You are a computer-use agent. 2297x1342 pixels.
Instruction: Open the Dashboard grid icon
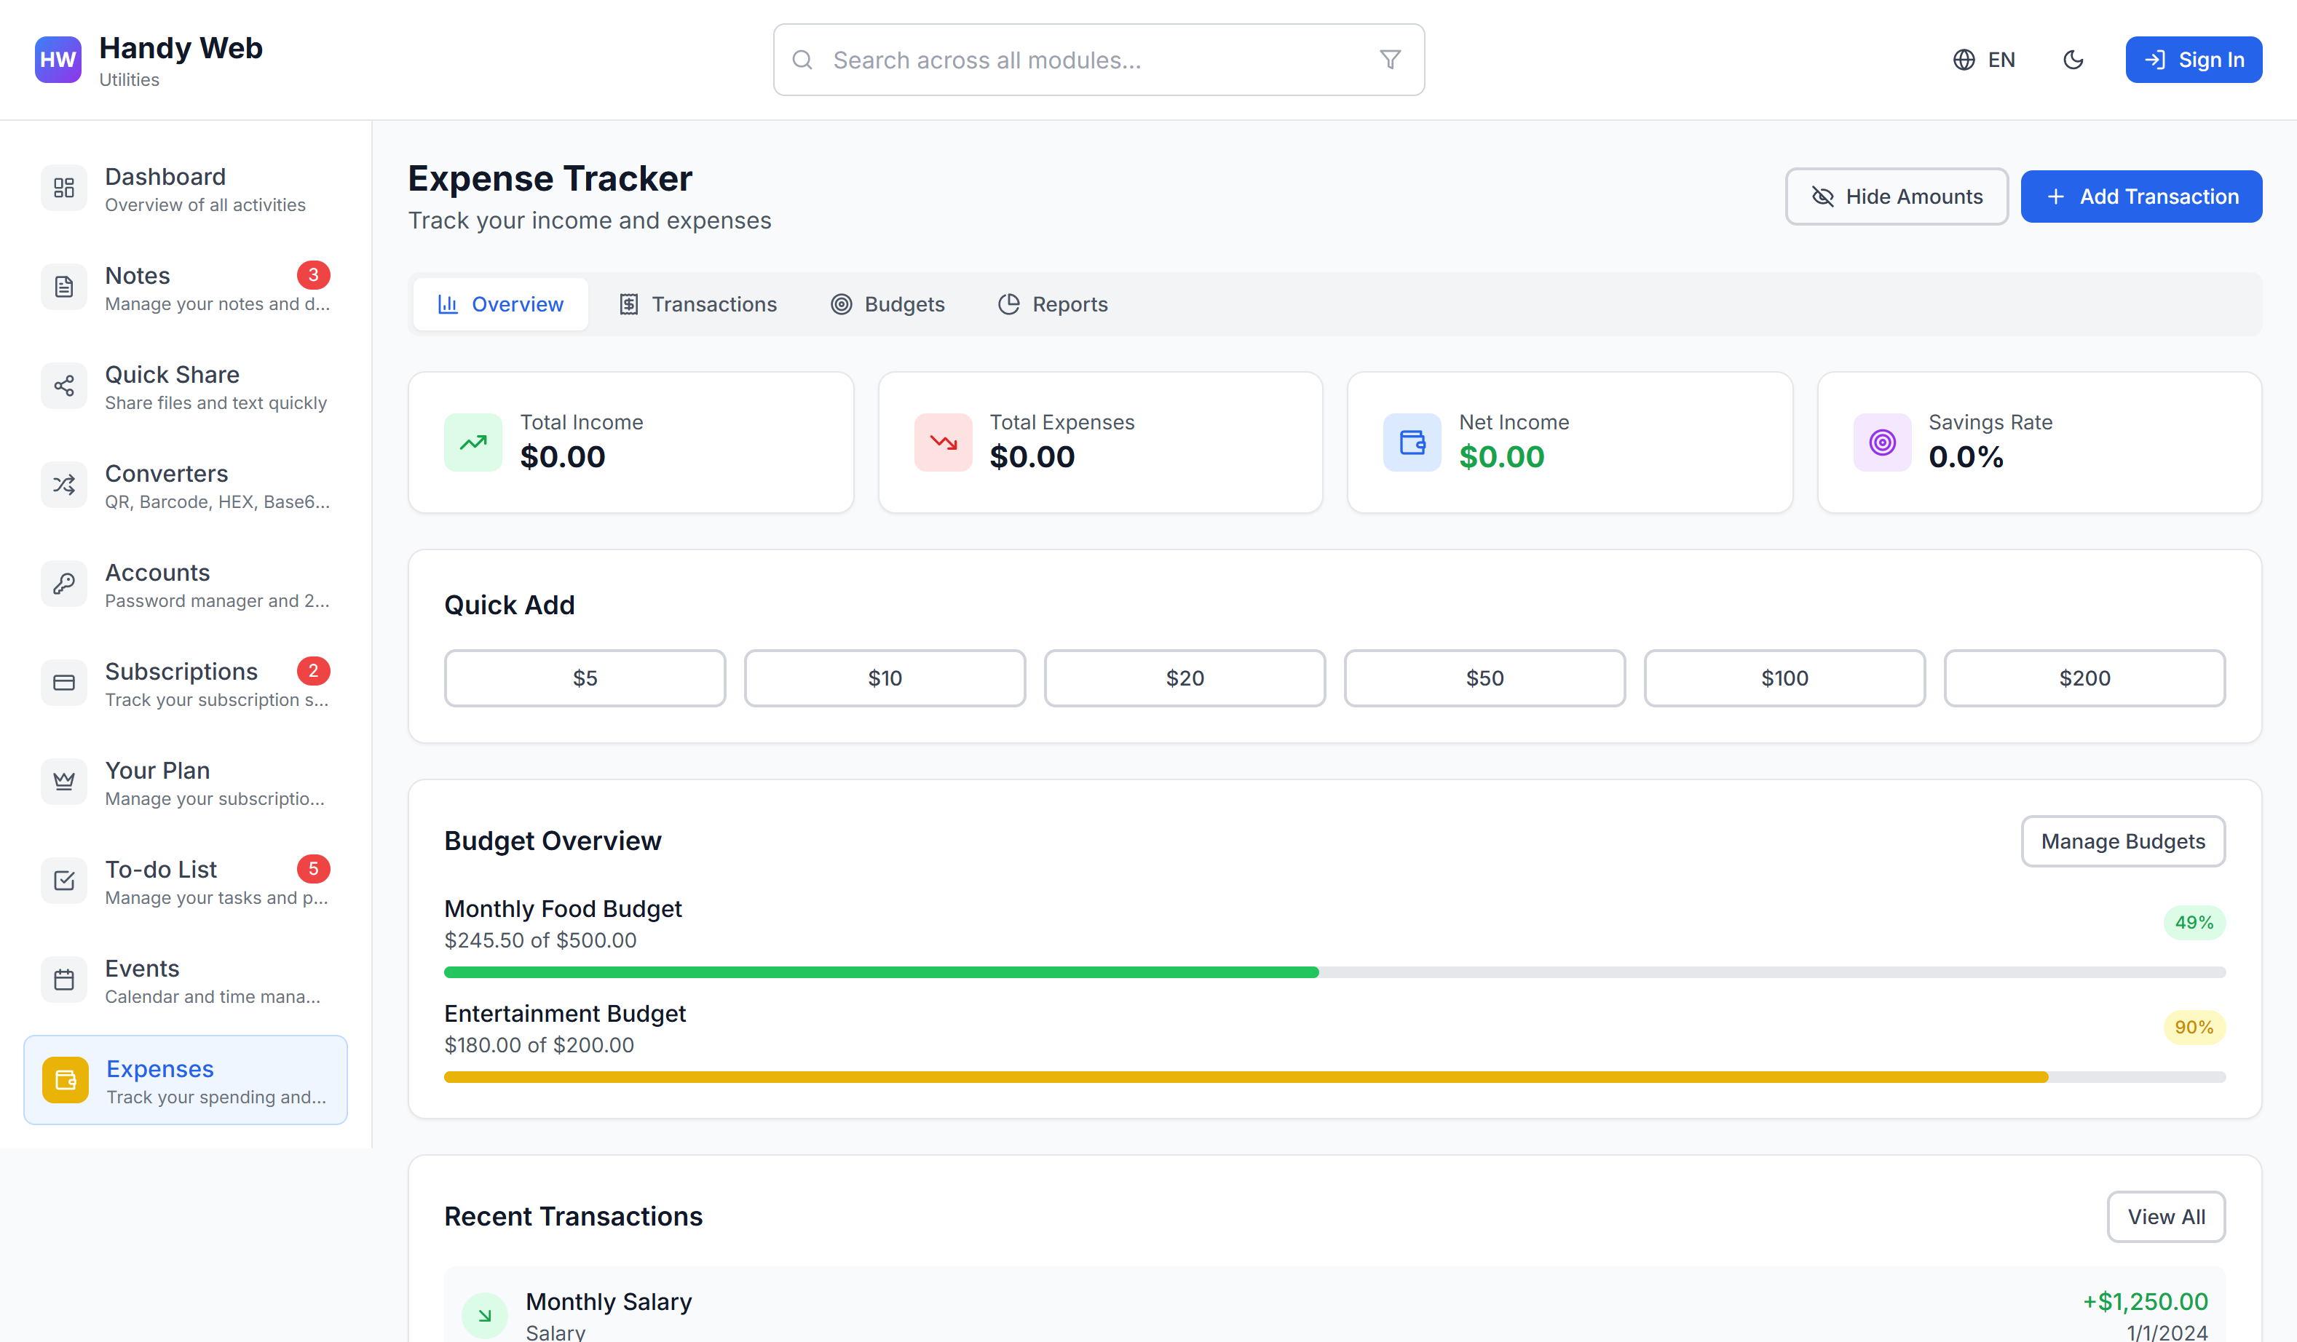(64, 188)
